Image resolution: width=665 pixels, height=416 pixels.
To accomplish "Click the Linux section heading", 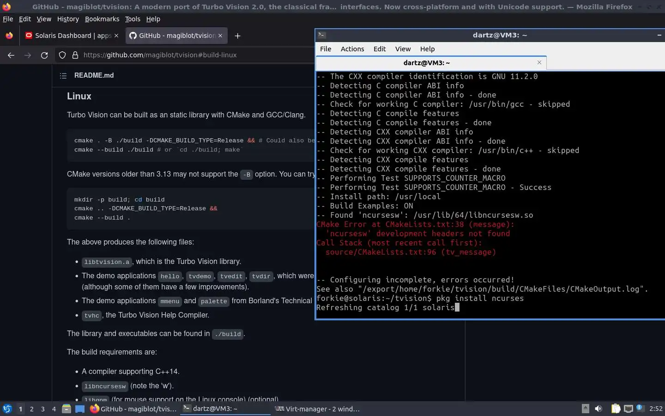I will 79,96.
